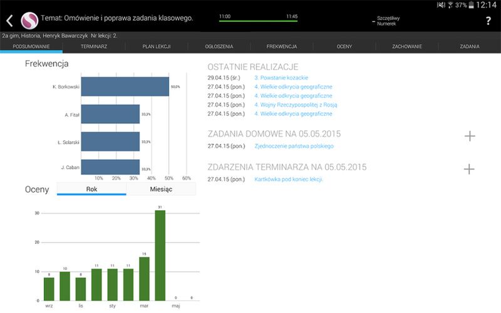Image resolution: width=501 pixels, height=313 pixels.
Task: Open the Ogłoszenia tab
Action: click(219, 46)
